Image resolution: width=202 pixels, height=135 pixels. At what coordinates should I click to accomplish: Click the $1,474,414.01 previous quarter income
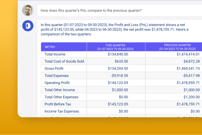pyautogui.click(x=188, y=54)
